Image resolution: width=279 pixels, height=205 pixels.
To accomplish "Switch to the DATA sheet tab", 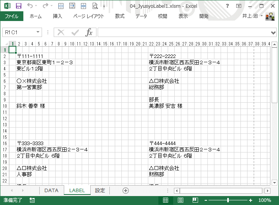I will tap(51, 190).
